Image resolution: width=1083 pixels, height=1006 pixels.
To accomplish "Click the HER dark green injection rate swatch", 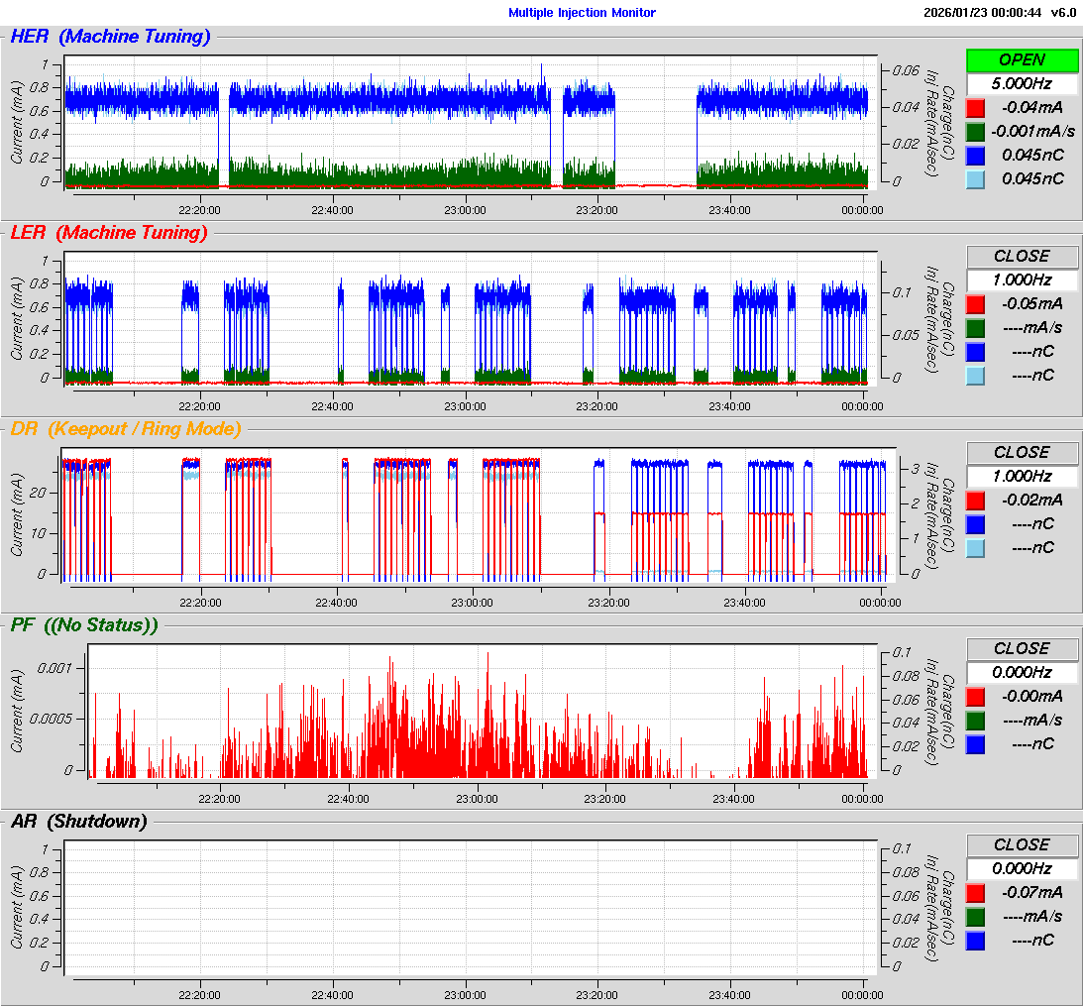I will point(976,132).
